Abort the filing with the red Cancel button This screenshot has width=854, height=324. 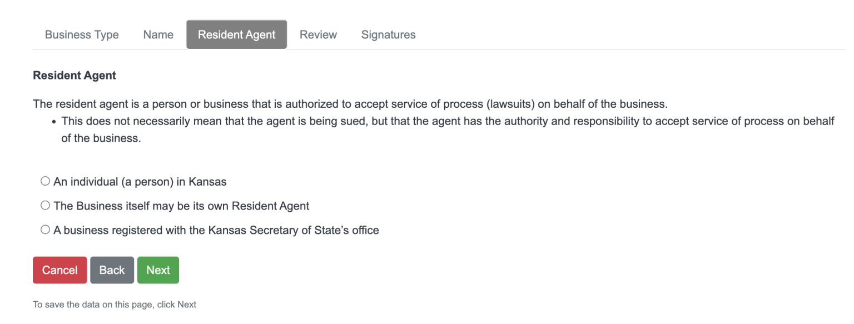(x=59, y=270)
